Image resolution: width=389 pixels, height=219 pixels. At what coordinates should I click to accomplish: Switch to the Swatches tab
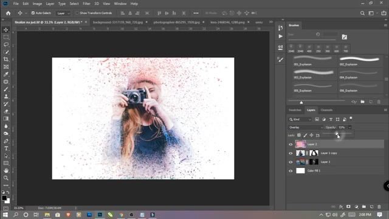pyautogui.click(x=295, y=110)
